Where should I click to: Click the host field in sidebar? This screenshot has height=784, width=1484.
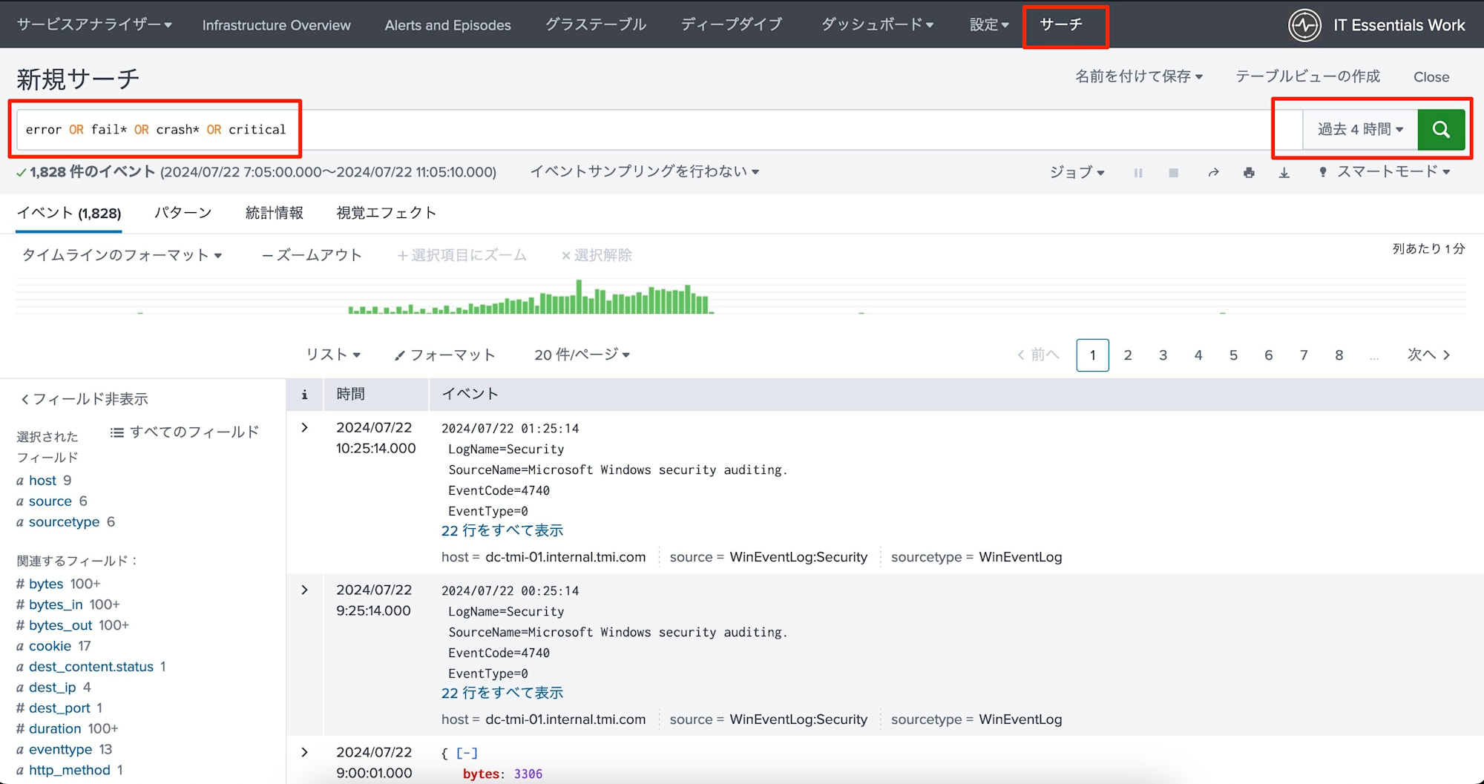tap(42, 481)
